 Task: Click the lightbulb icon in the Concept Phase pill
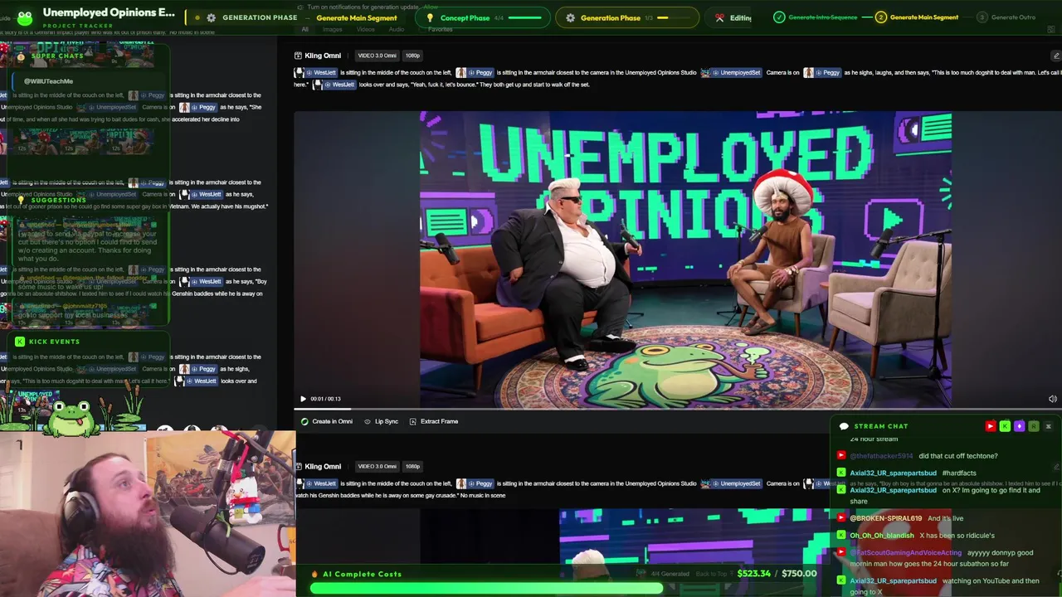point(430,17)
